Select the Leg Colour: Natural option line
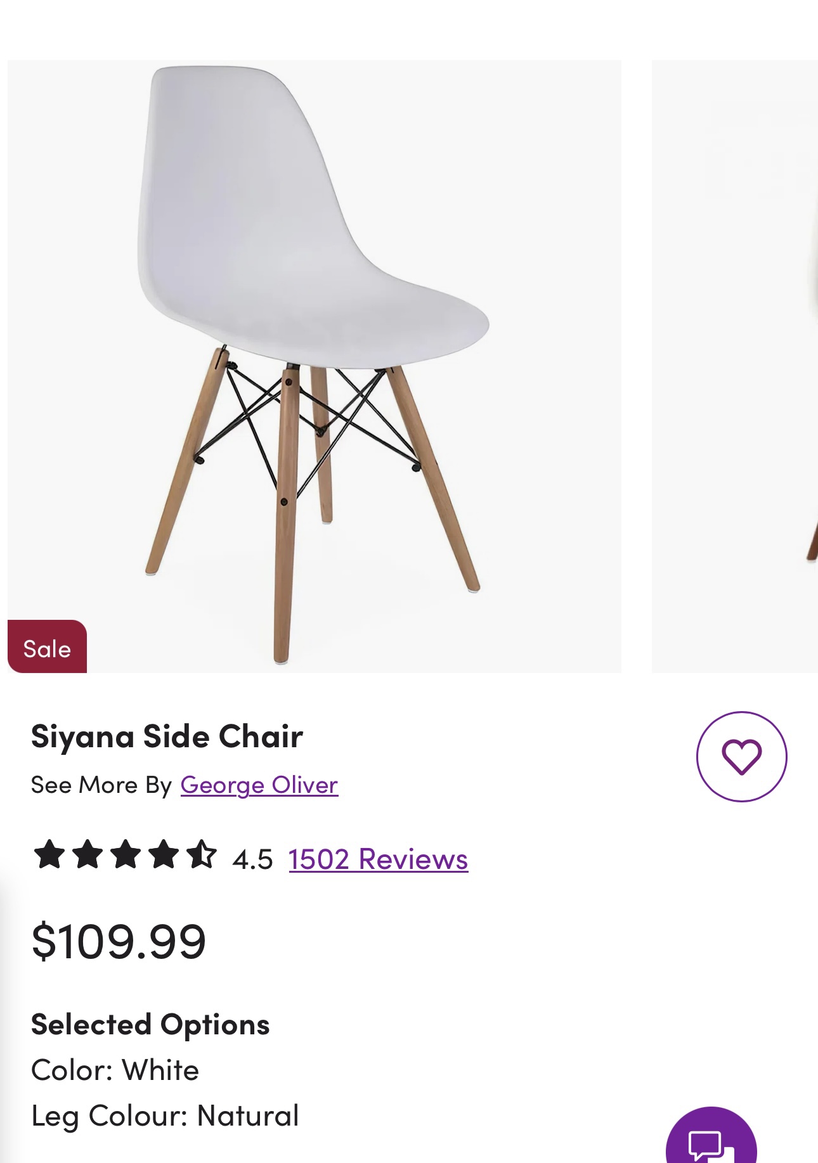 [x=165, y=1116]
